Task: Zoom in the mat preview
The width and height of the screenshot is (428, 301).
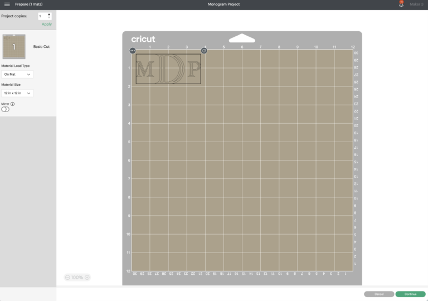Action: click(x=87, y=277)
